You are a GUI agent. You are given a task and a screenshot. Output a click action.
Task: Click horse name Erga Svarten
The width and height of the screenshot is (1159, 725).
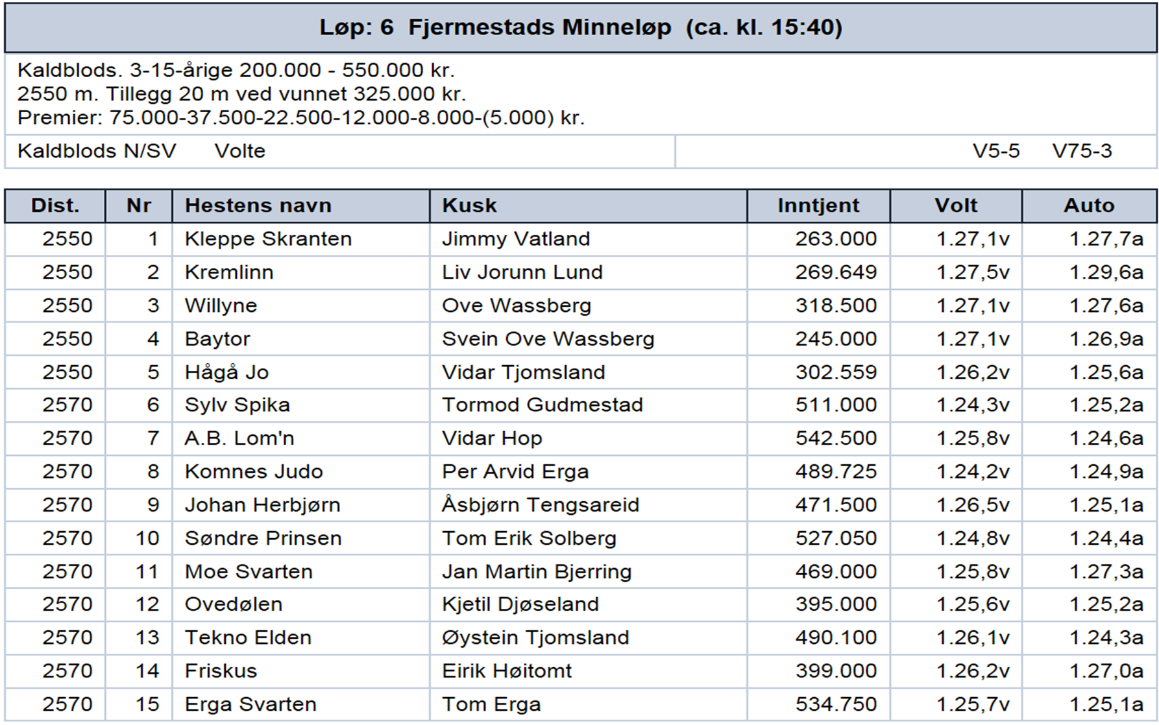tap(250, 704)
